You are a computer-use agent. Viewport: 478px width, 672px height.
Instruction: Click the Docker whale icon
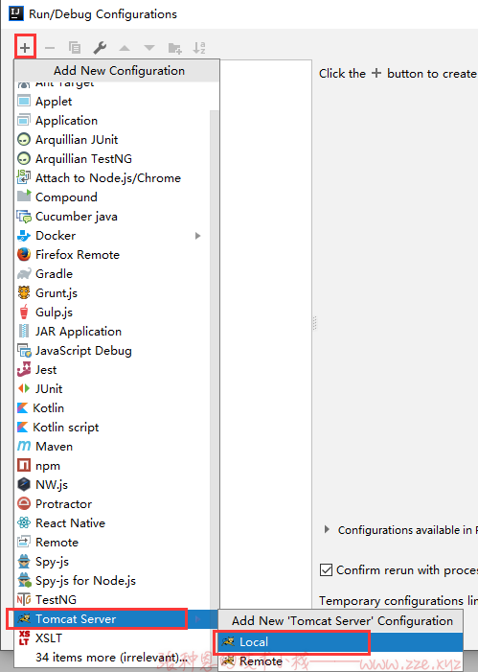(24, 236)
